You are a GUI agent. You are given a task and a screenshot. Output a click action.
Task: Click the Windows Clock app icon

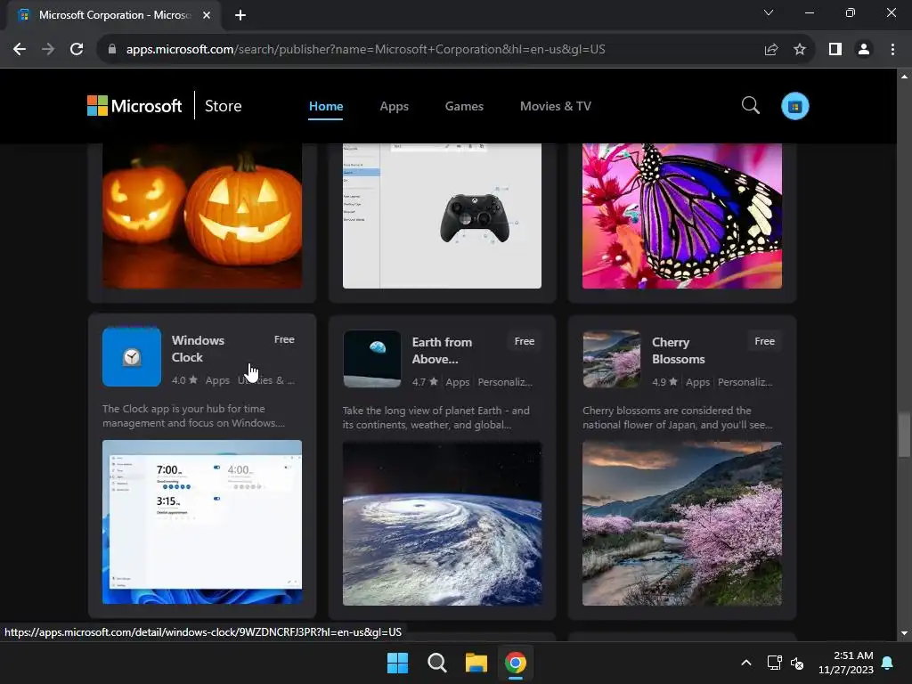pos(132,356)
